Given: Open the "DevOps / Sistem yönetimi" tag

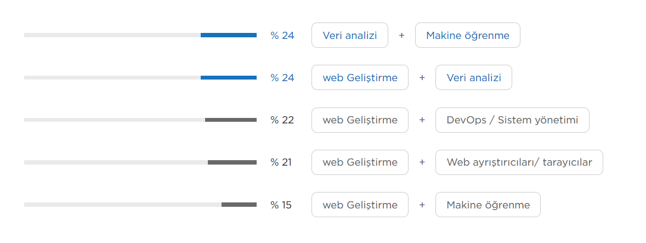Looking at the screenshot, I should (x=512, y=120).
